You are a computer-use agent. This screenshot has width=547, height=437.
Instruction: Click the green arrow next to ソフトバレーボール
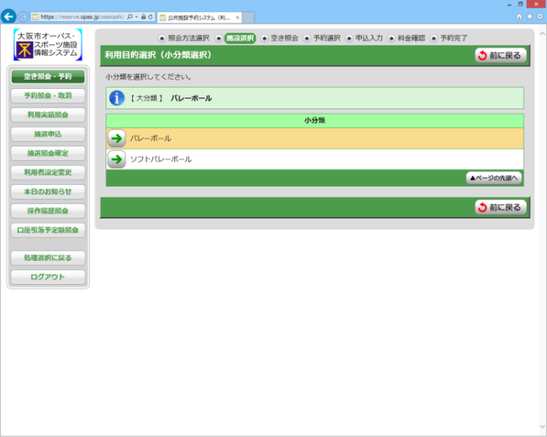click(116, 159)
